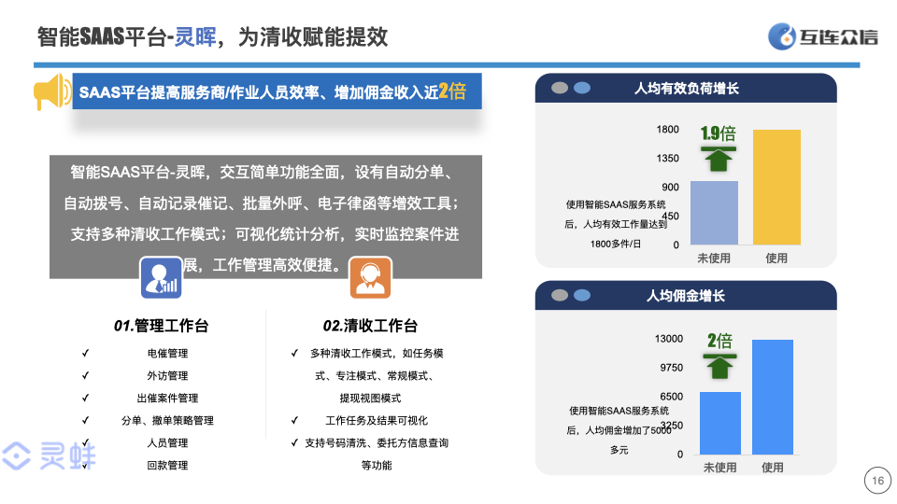Click the 提现视图模式 text
Screen dimensions: 897x504
click(x=370, y=398)
